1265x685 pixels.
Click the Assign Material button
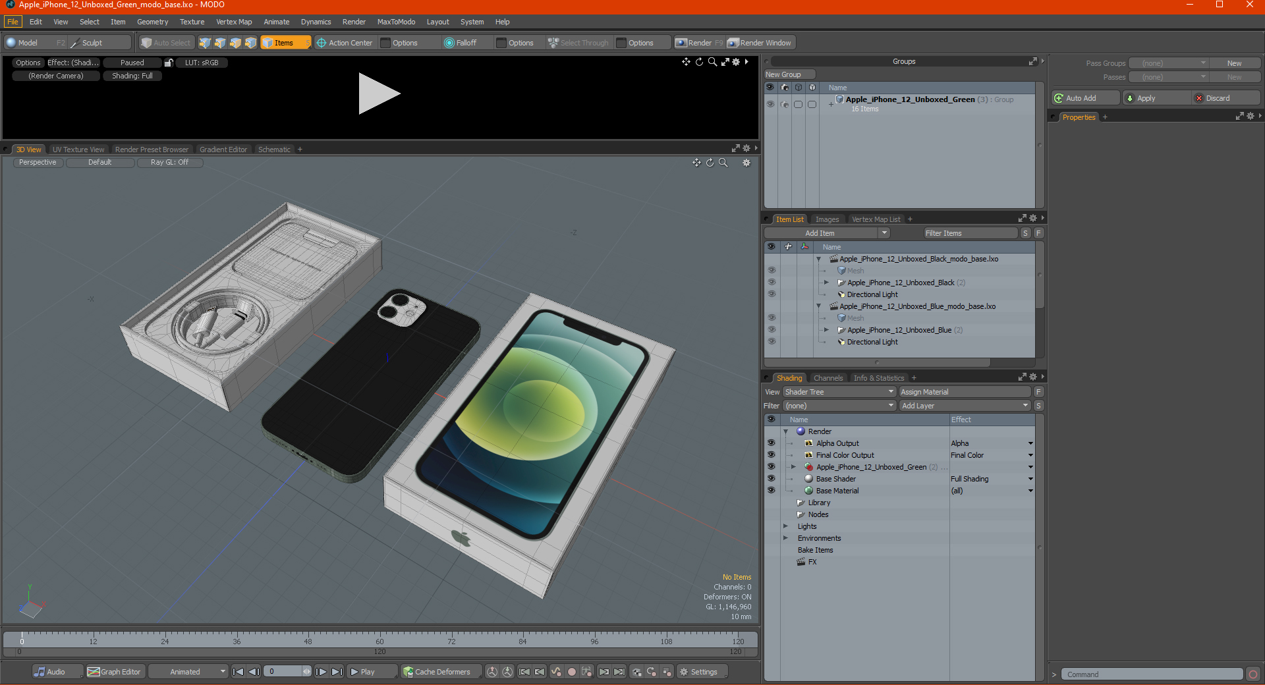(x=965, y=392)
